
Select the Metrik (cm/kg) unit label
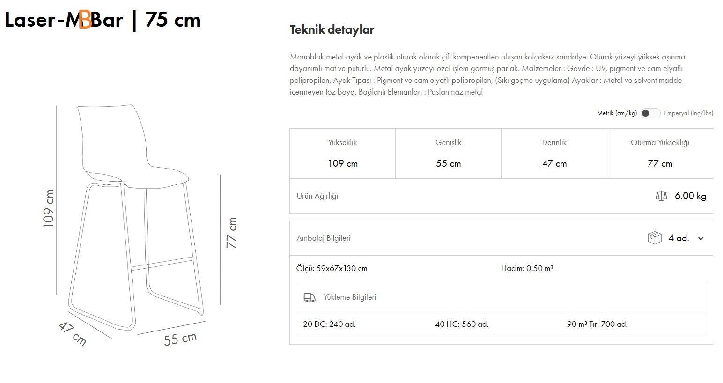[x=617, y=113]
